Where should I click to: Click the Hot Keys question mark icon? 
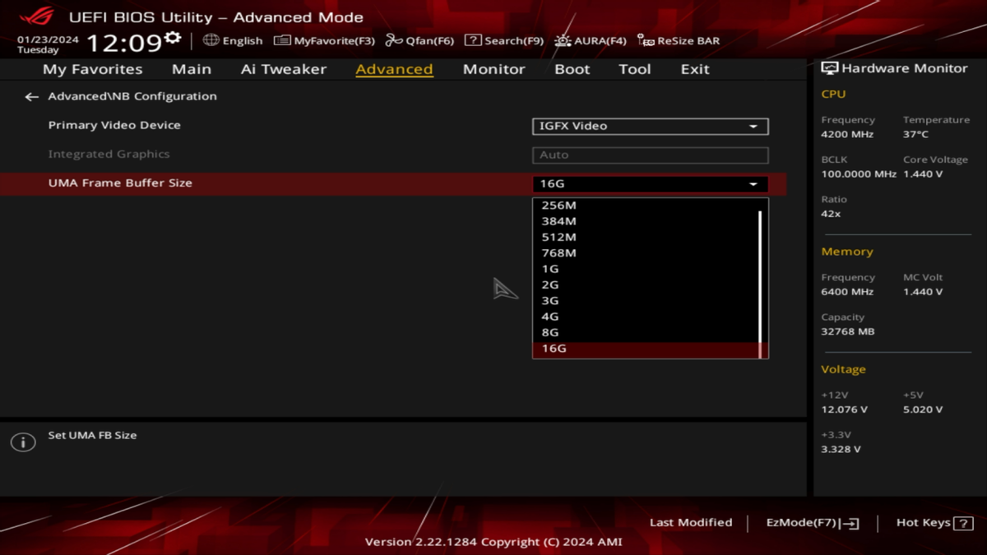(x=963, y=523)
